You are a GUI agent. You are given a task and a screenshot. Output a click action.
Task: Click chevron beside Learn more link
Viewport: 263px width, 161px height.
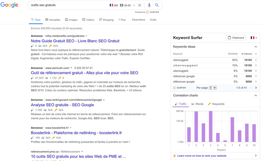(256, 156)
